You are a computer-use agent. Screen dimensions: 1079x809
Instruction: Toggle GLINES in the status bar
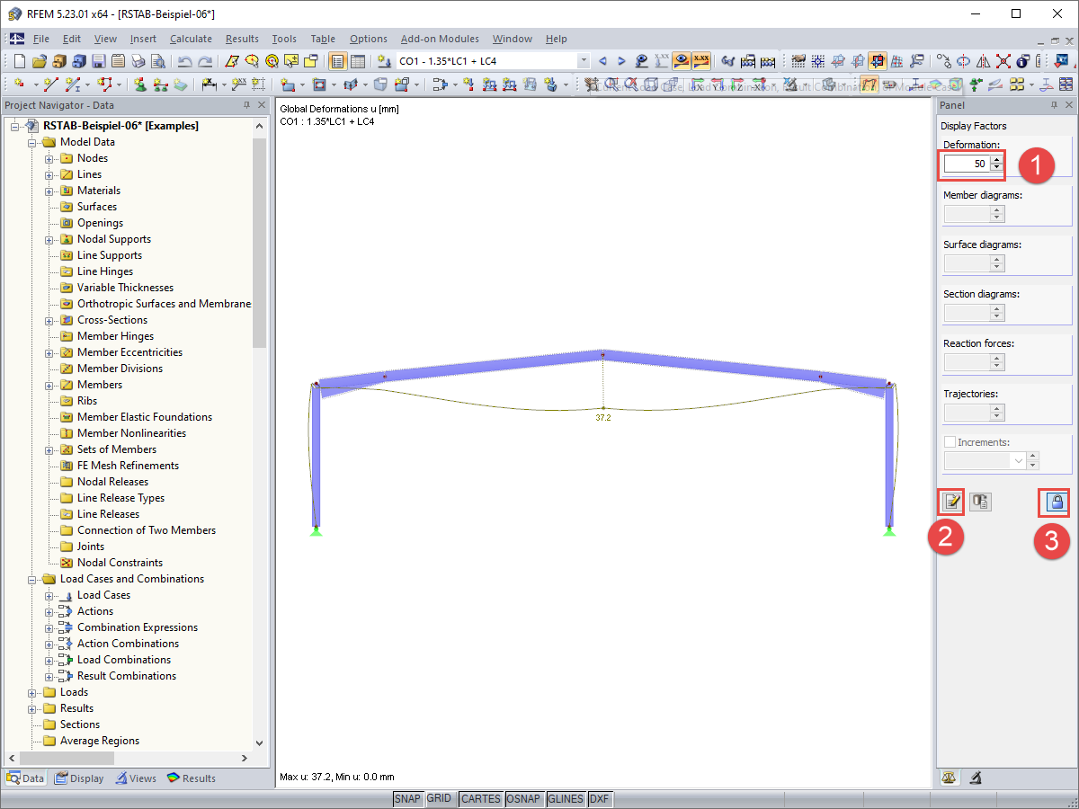pyautogui.click(x=565, y=799)
